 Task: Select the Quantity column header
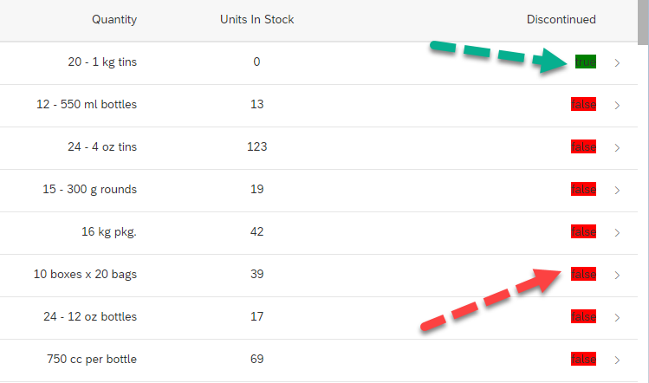tap(114, 20)
